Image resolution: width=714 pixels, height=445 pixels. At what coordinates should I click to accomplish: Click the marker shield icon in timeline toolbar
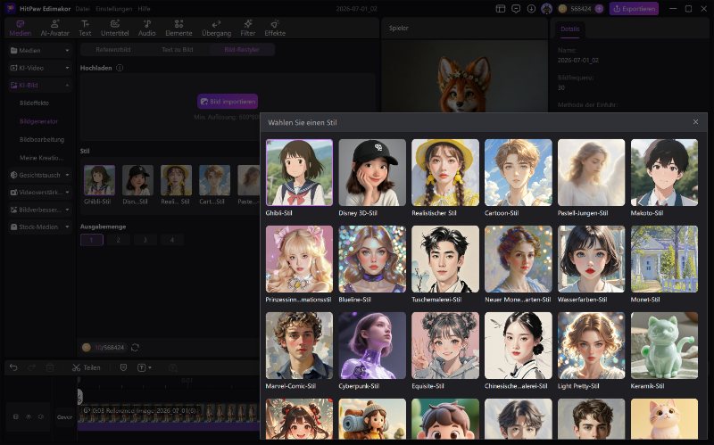(123, 367)
